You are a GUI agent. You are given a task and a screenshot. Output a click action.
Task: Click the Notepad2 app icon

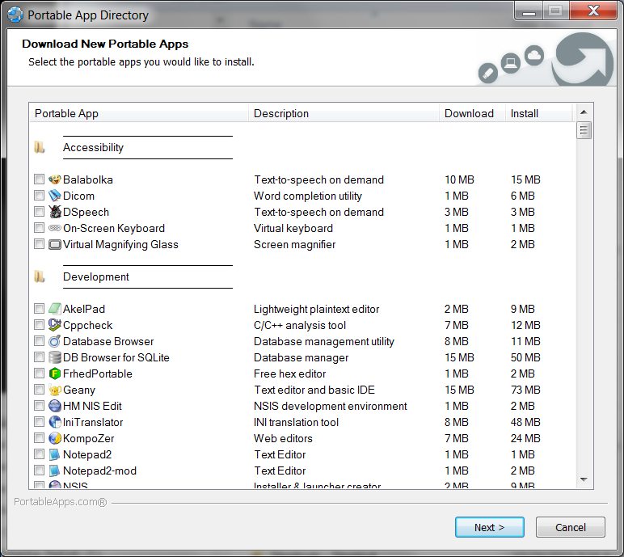[54, 454]
